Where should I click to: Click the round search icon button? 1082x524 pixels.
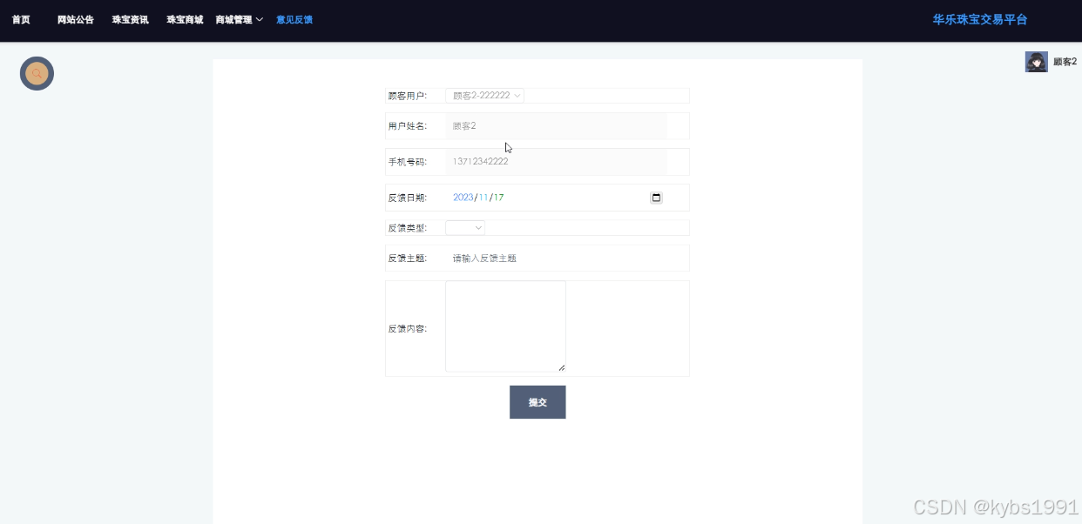tap(37, 74)
